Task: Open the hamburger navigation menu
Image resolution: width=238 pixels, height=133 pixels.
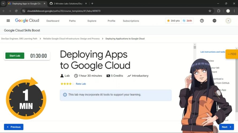Action: [8, 21]
